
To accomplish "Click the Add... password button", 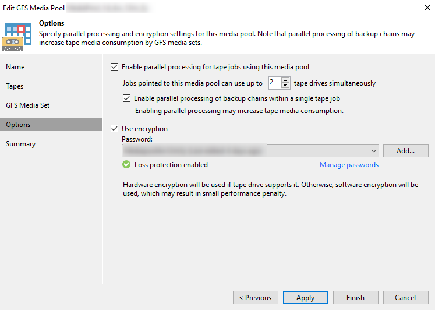I will click(405, 151).
